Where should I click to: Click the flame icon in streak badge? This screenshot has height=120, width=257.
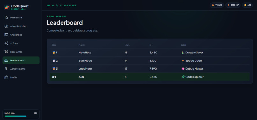tap(213, 5)
